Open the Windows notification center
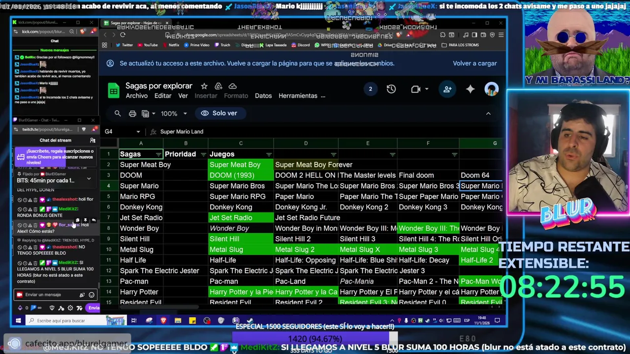This screenshot has height=354, width=630. click(x=498, y=321)
